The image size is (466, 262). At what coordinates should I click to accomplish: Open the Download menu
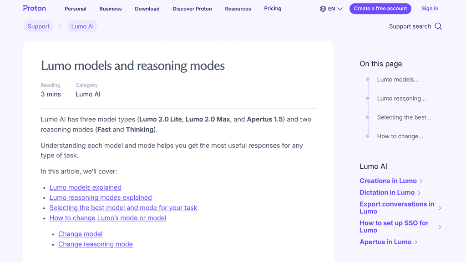147,9
